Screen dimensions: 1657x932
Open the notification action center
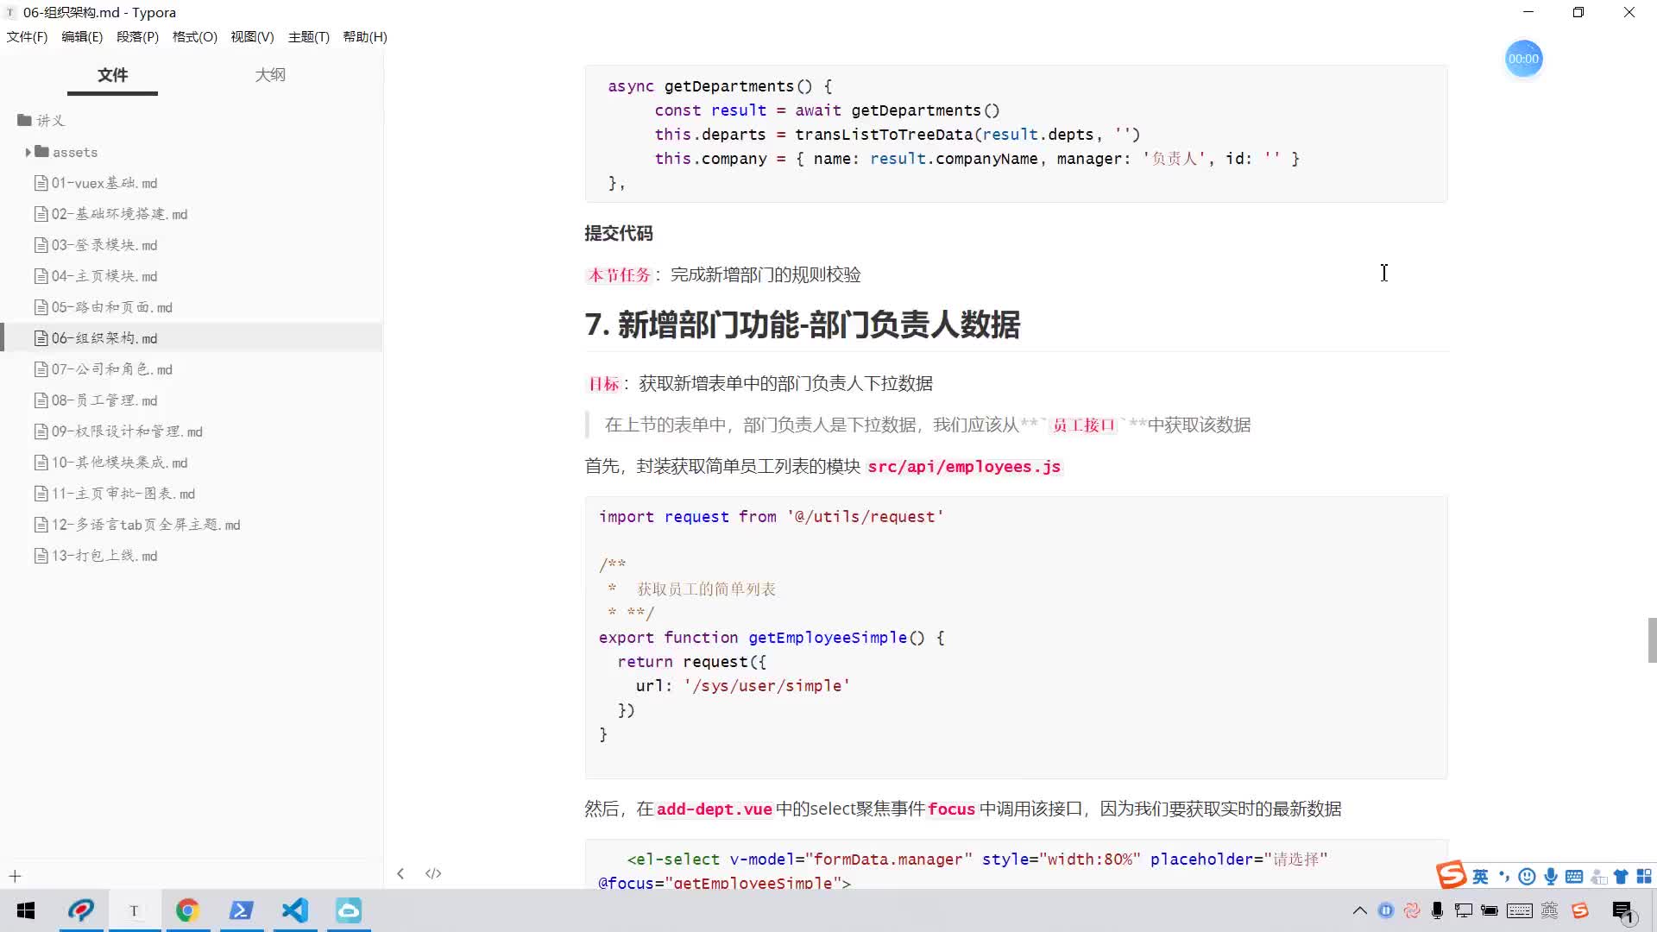click(x=1623, y=911)
